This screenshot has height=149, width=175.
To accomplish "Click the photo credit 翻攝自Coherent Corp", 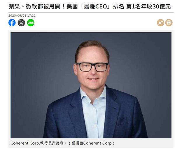I will tap(92, 143).
